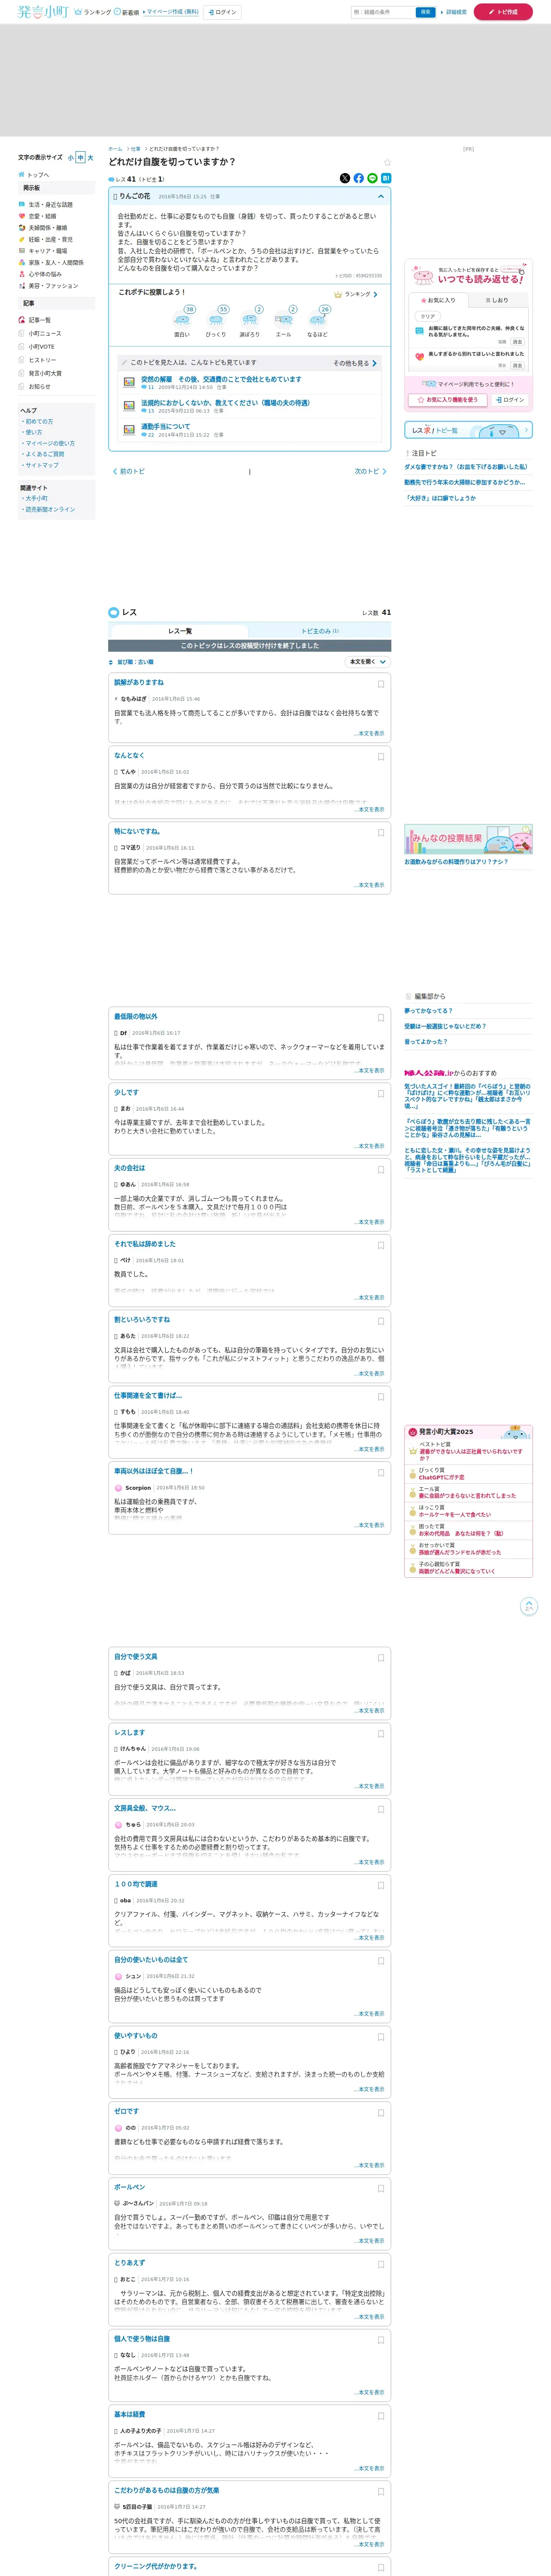Open 妊娠・出産・育児 board in sidebar
Screen dimensions: 551x2576
(x=46, y=240)
